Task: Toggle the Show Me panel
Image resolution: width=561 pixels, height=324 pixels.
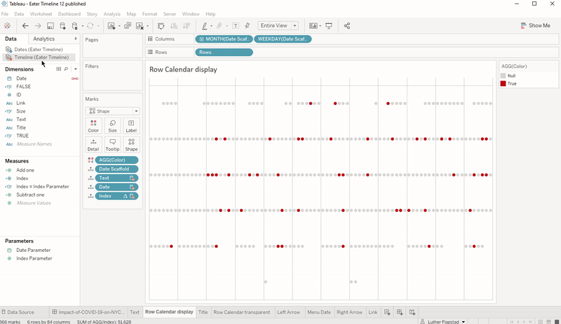Action: [536, 26]
